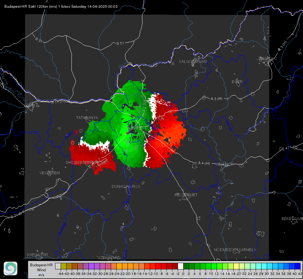Select the amber swatch between -24 and -22
Viewport: 303px width, 279px height.
(x=119, y=266)
